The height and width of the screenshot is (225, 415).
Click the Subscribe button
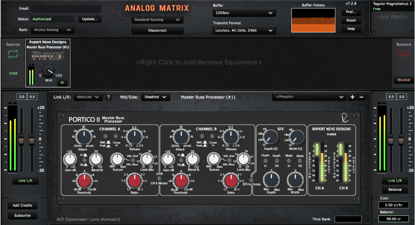tap(23, 215)
